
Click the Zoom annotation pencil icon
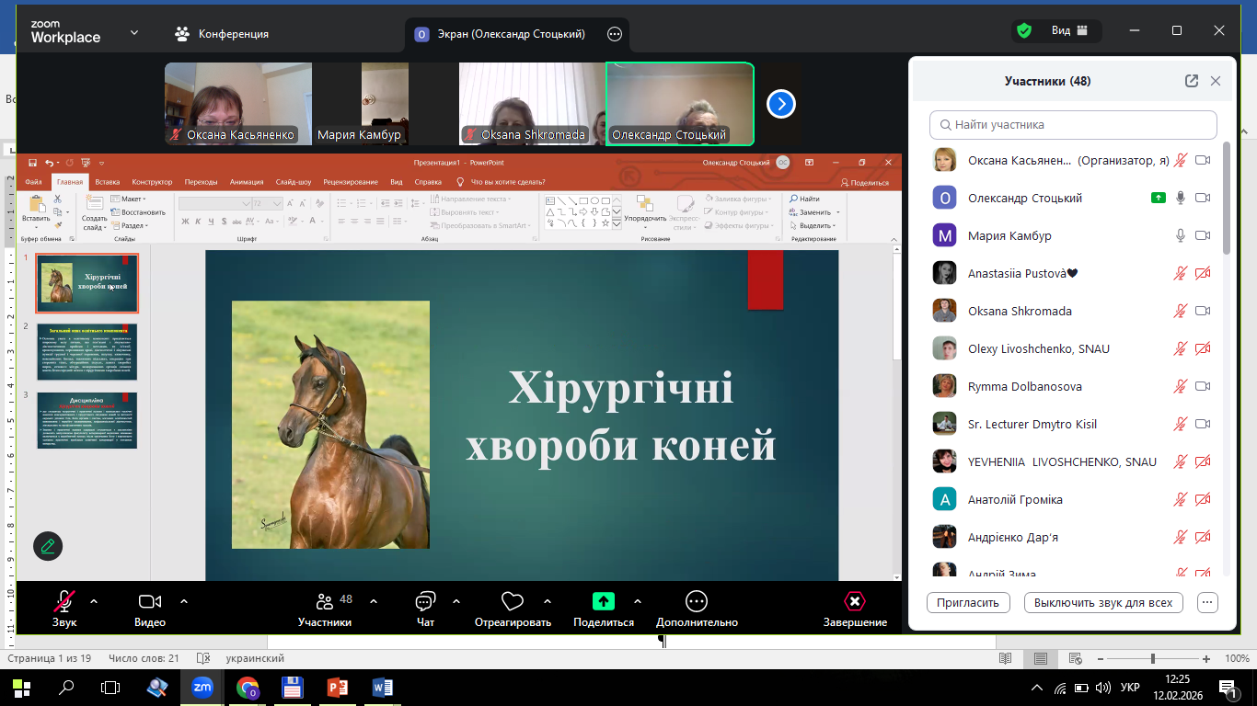click(48, 546)
